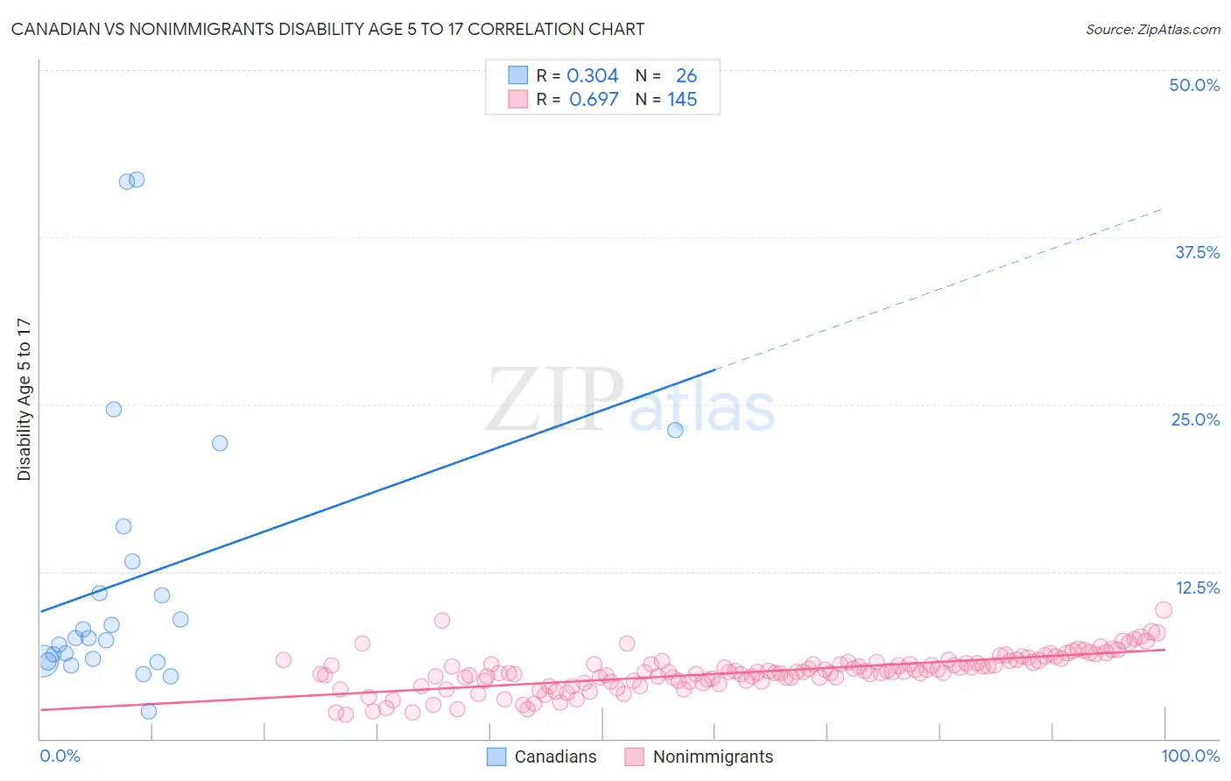Viewport: 1231px width, 781px height.
Task: Click the 12.5% y-axis label
Action: coord(1197,588)
